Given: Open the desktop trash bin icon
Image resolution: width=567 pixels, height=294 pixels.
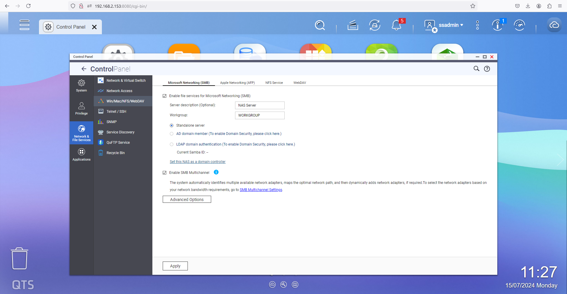Looking at the screenshot, I should (x=19, y=259).
